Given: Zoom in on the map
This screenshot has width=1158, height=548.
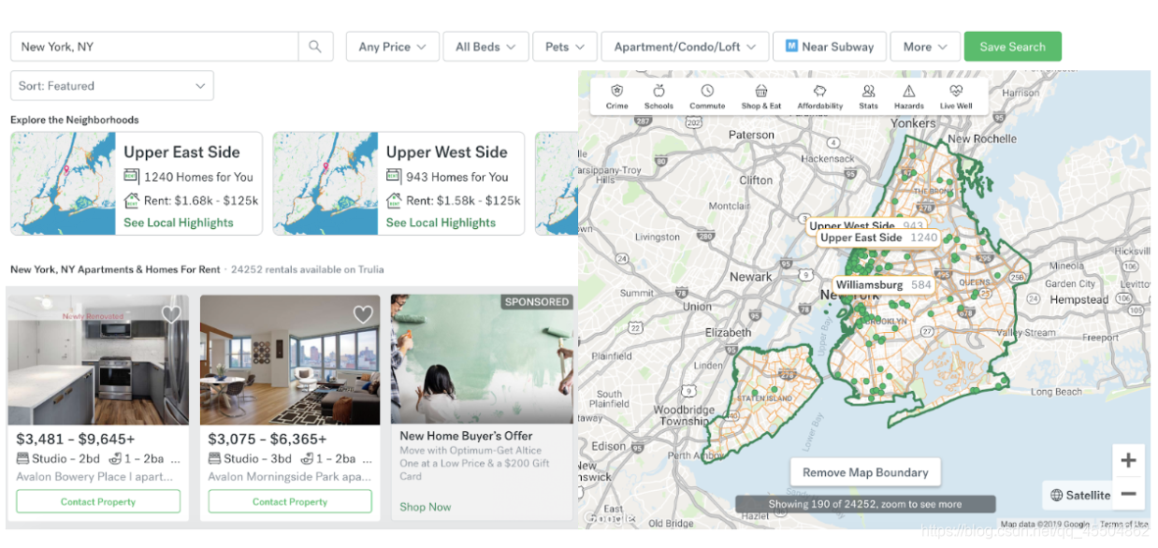Looking at the screenshot, I should pos(1128,460).
